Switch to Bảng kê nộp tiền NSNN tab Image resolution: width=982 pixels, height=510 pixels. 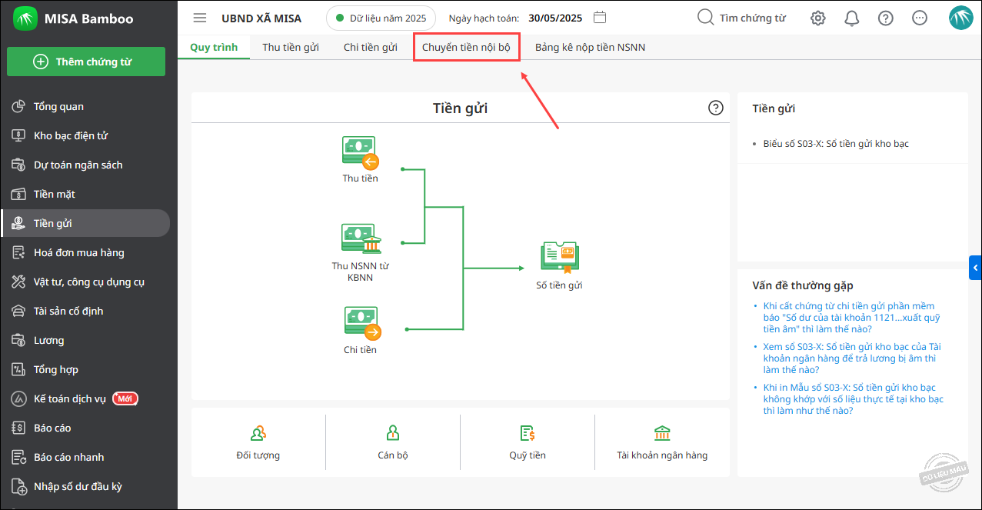pos(591,47)
